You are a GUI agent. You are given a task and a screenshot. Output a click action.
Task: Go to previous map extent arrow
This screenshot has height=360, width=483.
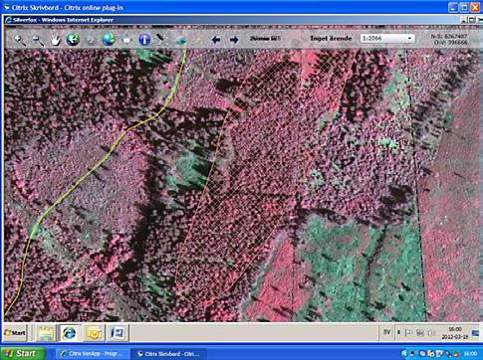pyautogui.click(x=216, y=40)
